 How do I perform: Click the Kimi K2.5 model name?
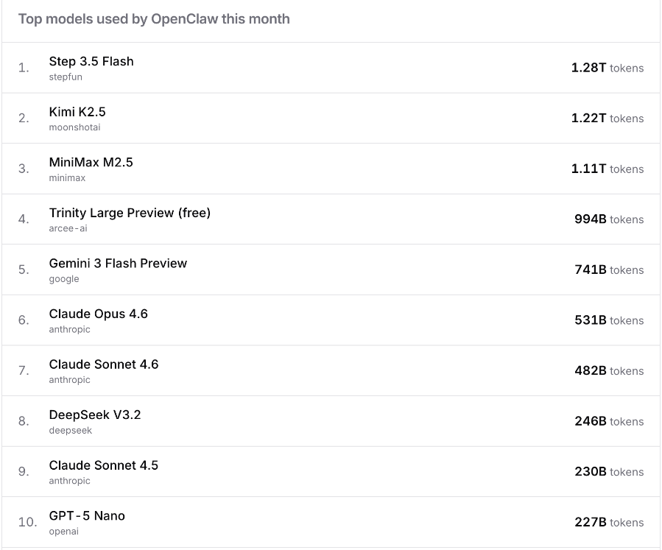(77, 112)
